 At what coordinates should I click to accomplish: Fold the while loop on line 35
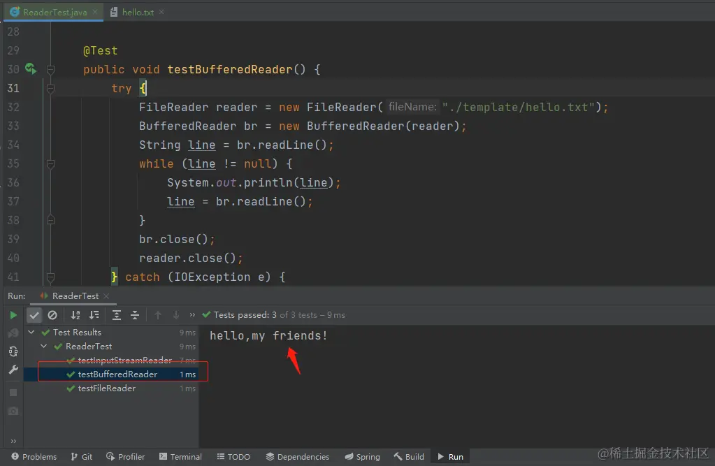pos(50,164)
